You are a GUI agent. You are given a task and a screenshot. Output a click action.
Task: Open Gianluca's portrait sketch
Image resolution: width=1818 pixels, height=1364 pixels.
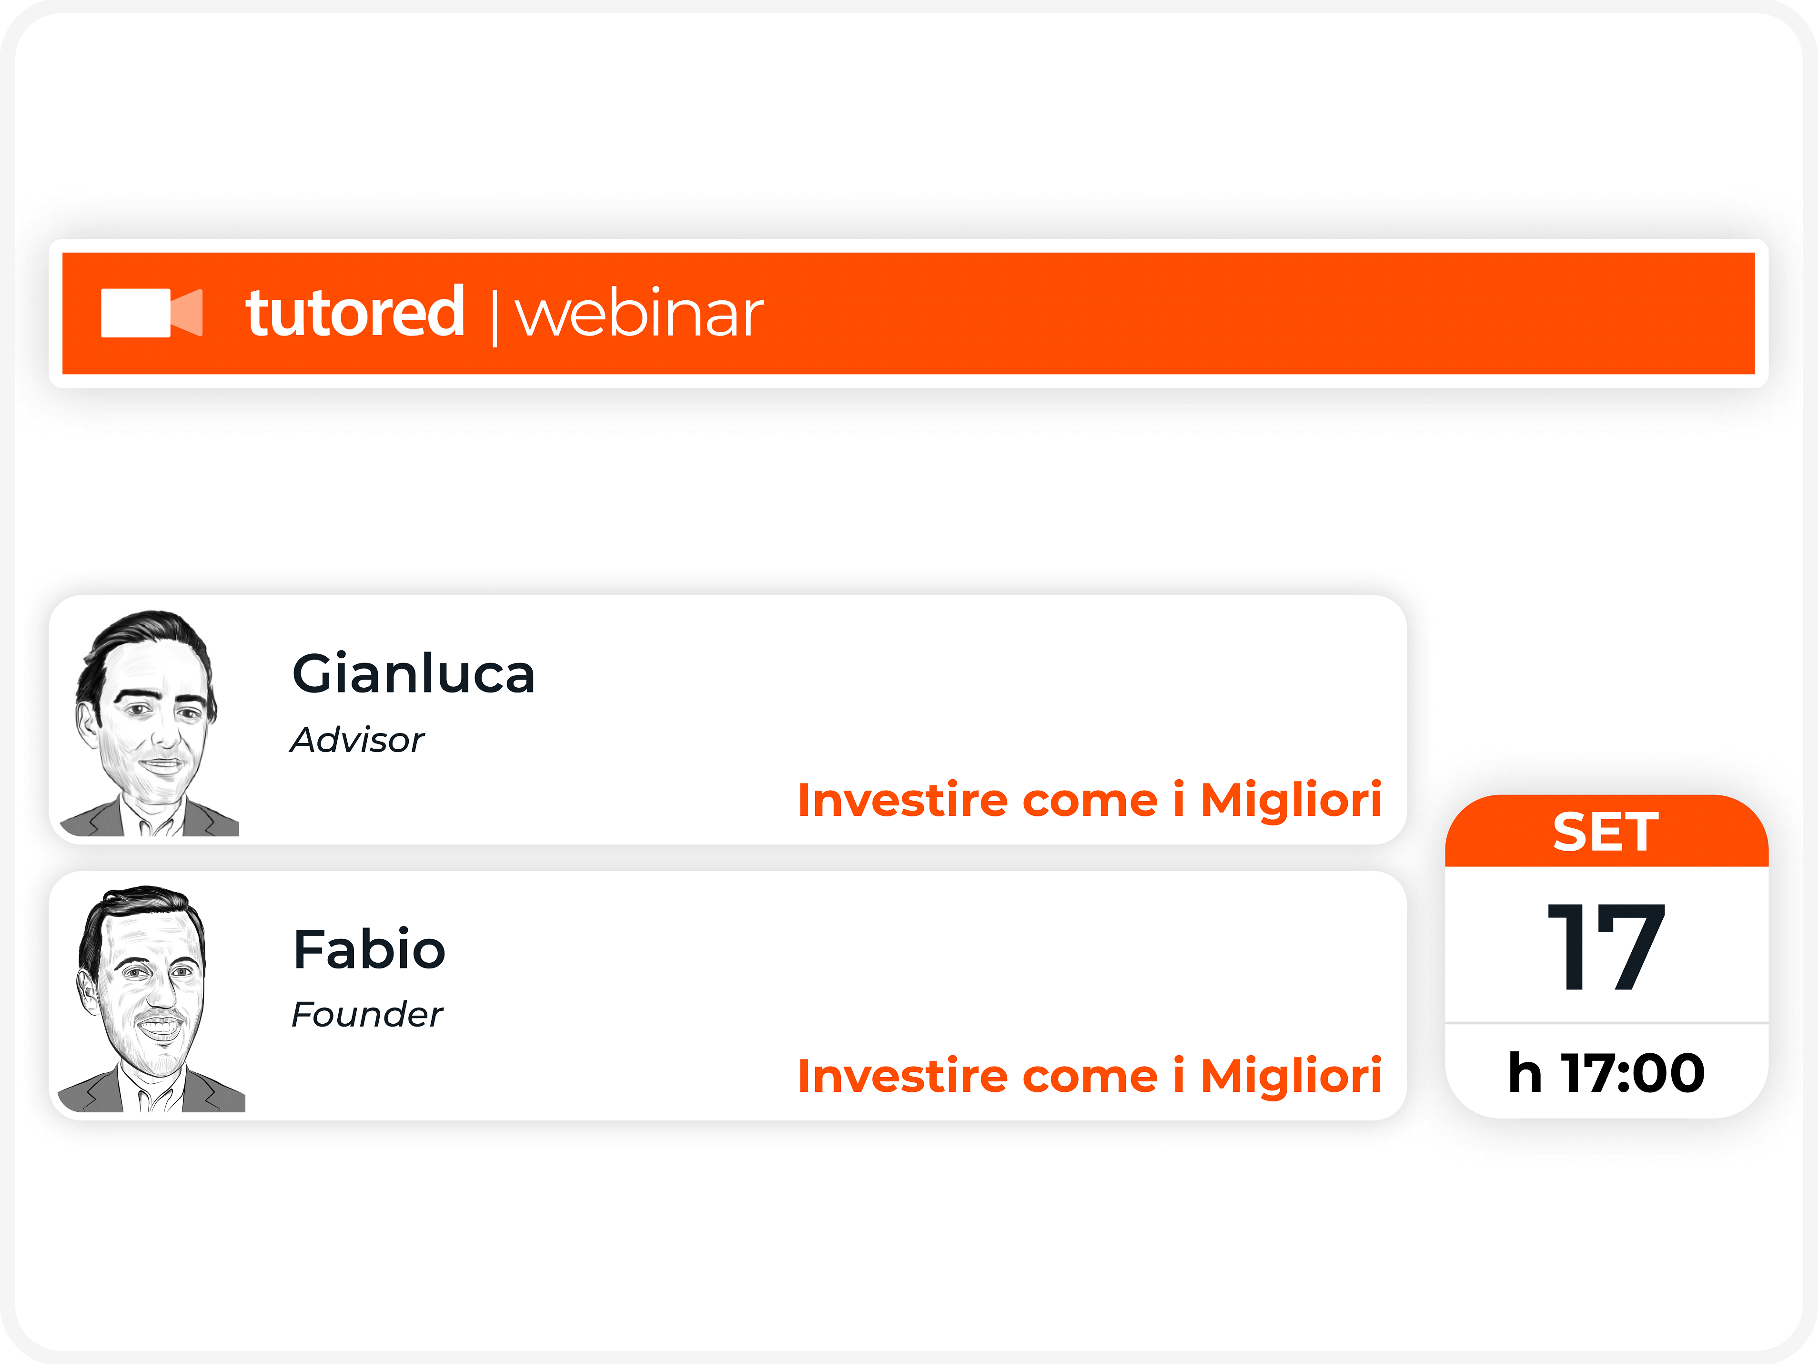(150, 723)
